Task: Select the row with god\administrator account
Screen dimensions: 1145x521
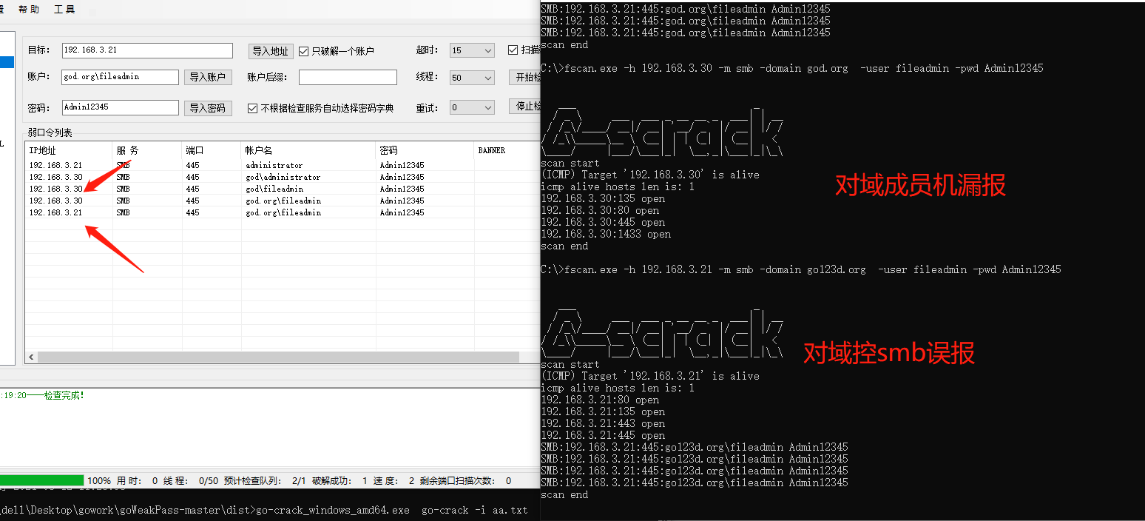Action: pyautogui.click(x=283, y=177)
